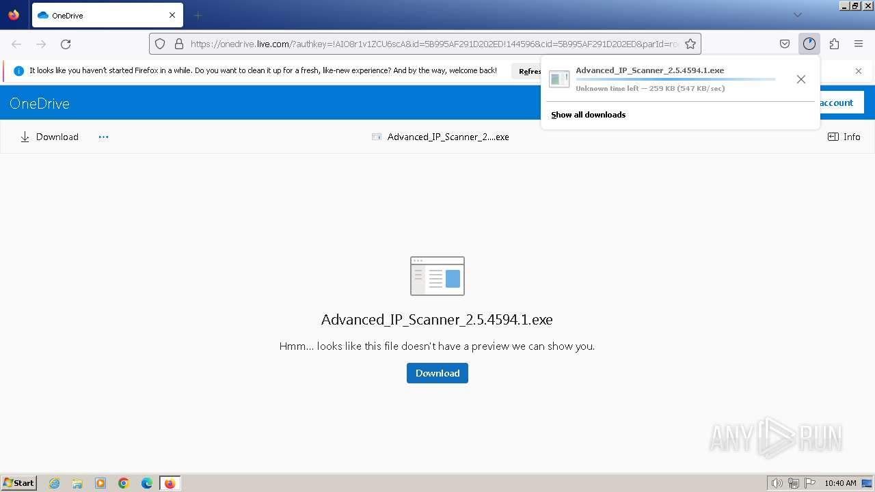Screen dimensions: 875x492
Task: Click Download in the OneDrive command bar
Action: coord(49,137)
